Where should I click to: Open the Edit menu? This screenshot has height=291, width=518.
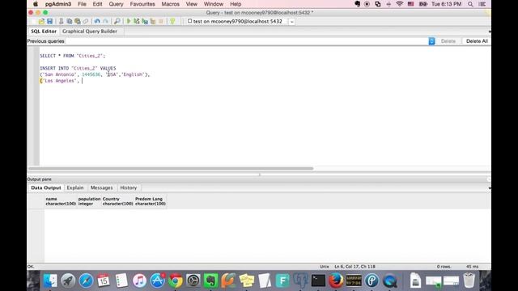[97, 4]
